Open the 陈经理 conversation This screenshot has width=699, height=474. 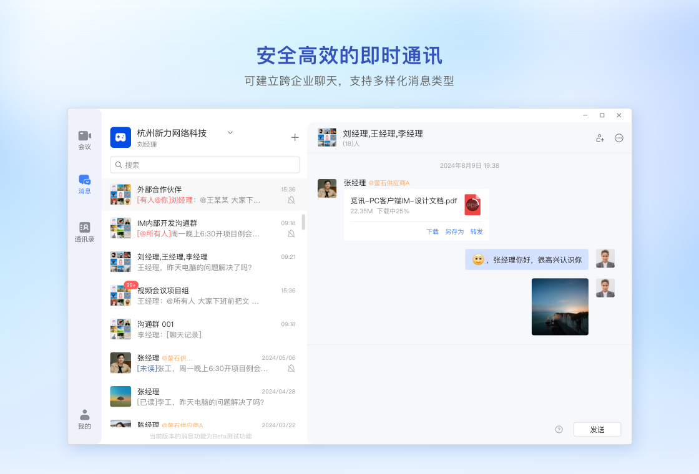(x=204, y=423)
